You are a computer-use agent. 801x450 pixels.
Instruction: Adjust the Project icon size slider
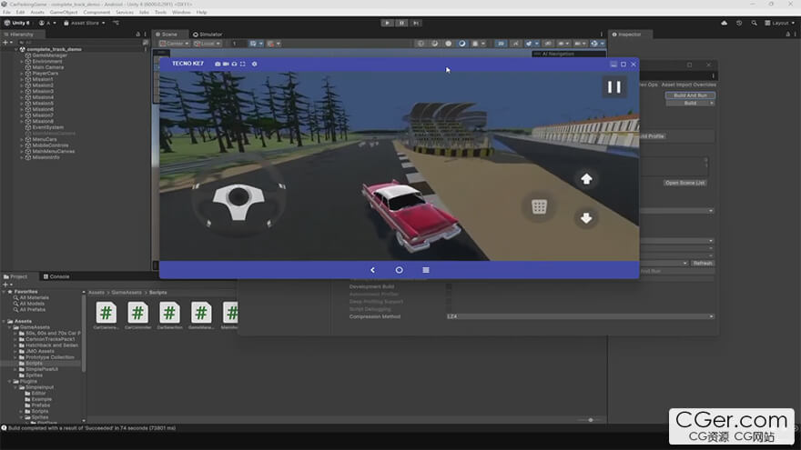[591, 420]
